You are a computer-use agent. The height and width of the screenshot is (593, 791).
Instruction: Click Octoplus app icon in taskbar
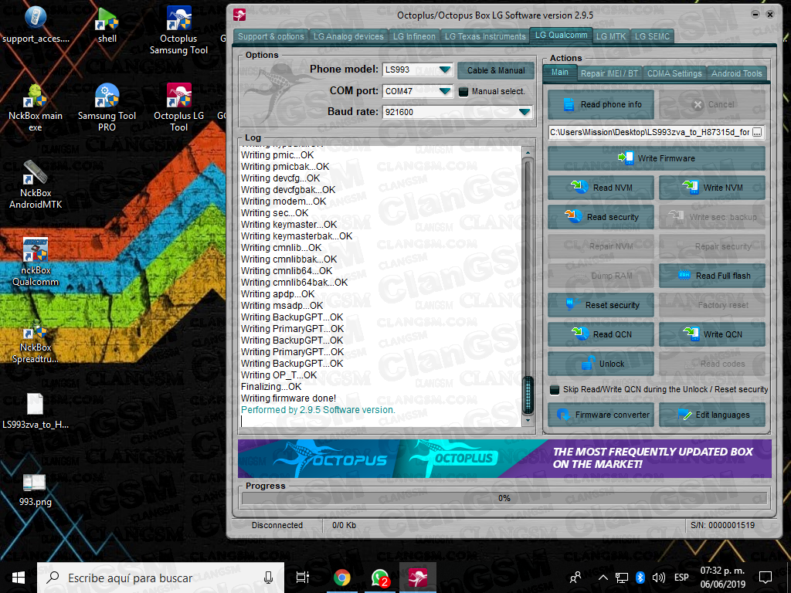pos(418,578)
